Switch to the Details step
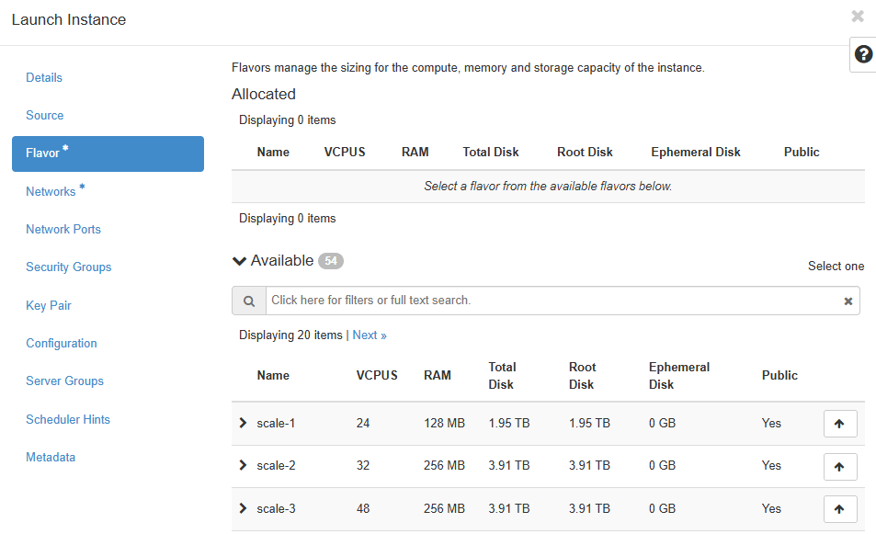The height and width of the screenshot is (534, 876). [x=44, y=77]
